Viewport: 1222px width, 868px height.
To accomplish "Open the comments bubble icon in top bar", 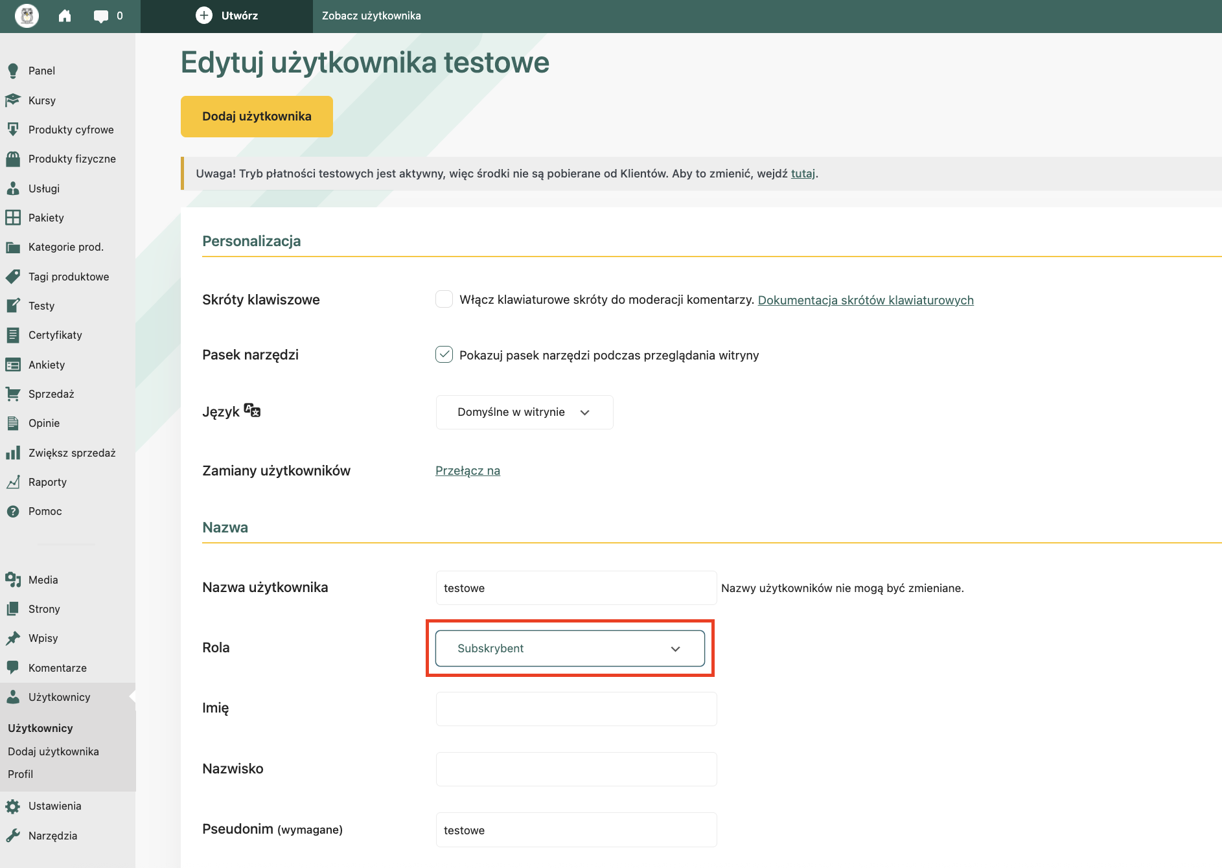I will pyautogui.click(x=101, y=16).
